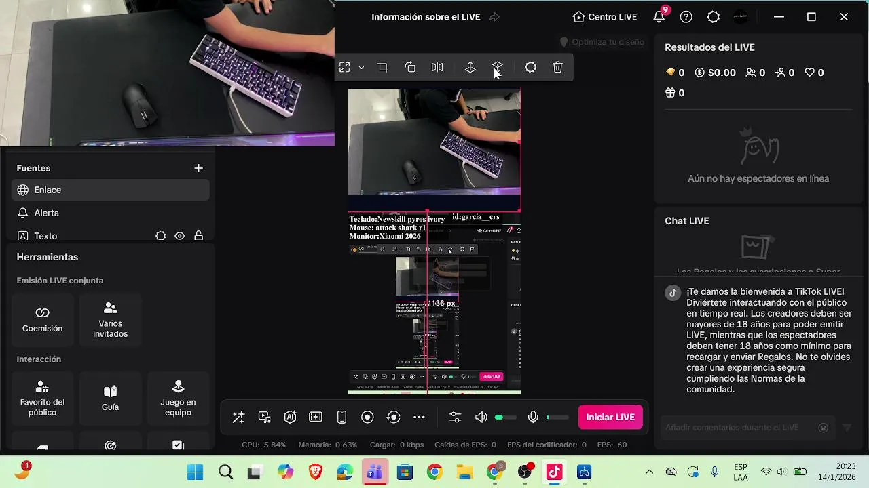Open more options three-dot menu

tap(420, 417)
